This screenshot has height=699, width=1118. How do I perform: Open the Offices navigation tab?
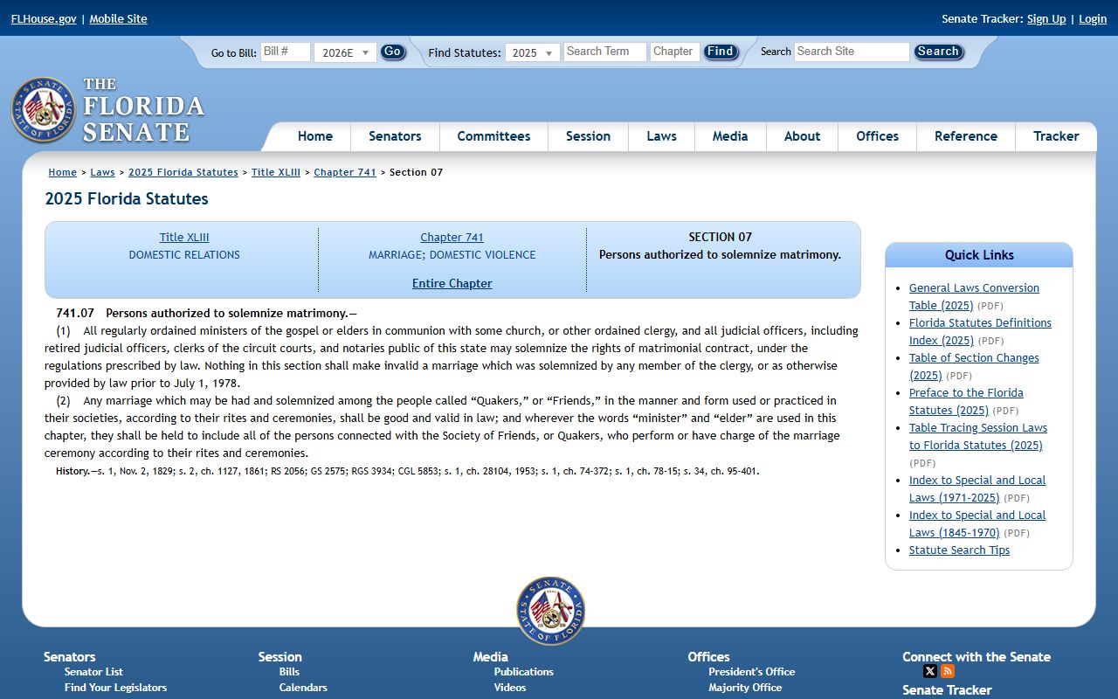[877, 136]
